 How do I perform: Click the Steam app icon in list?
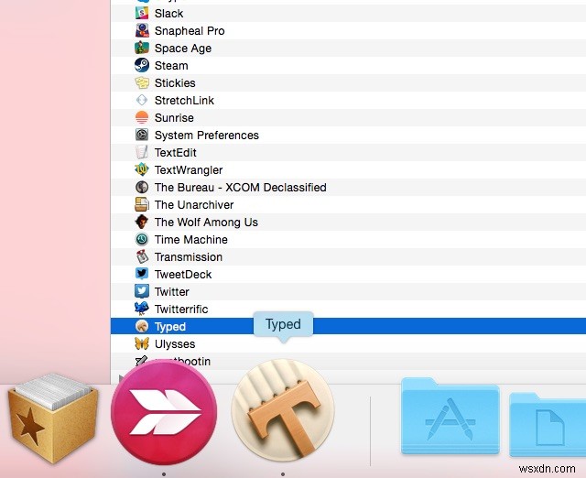[x=142, y=65]
